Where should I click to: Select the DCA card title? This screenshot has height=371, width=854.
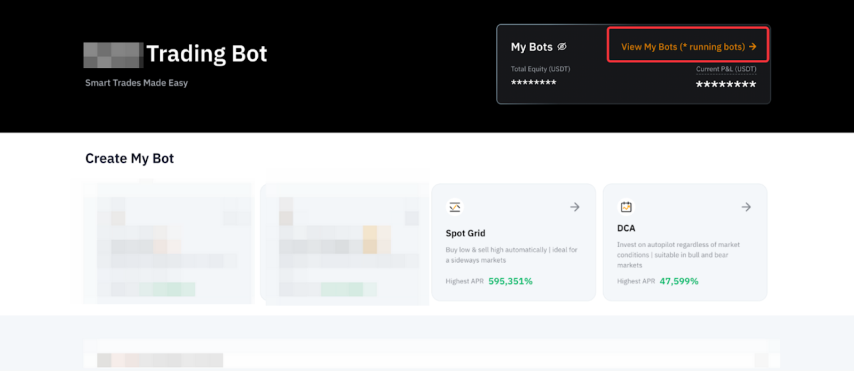(626, 228)
